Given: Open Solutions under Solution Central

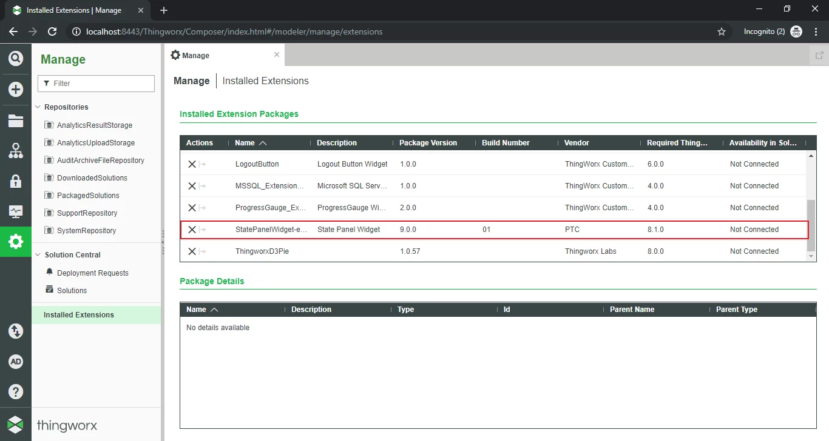Looking at the screenshot, I should click(72, 291).
